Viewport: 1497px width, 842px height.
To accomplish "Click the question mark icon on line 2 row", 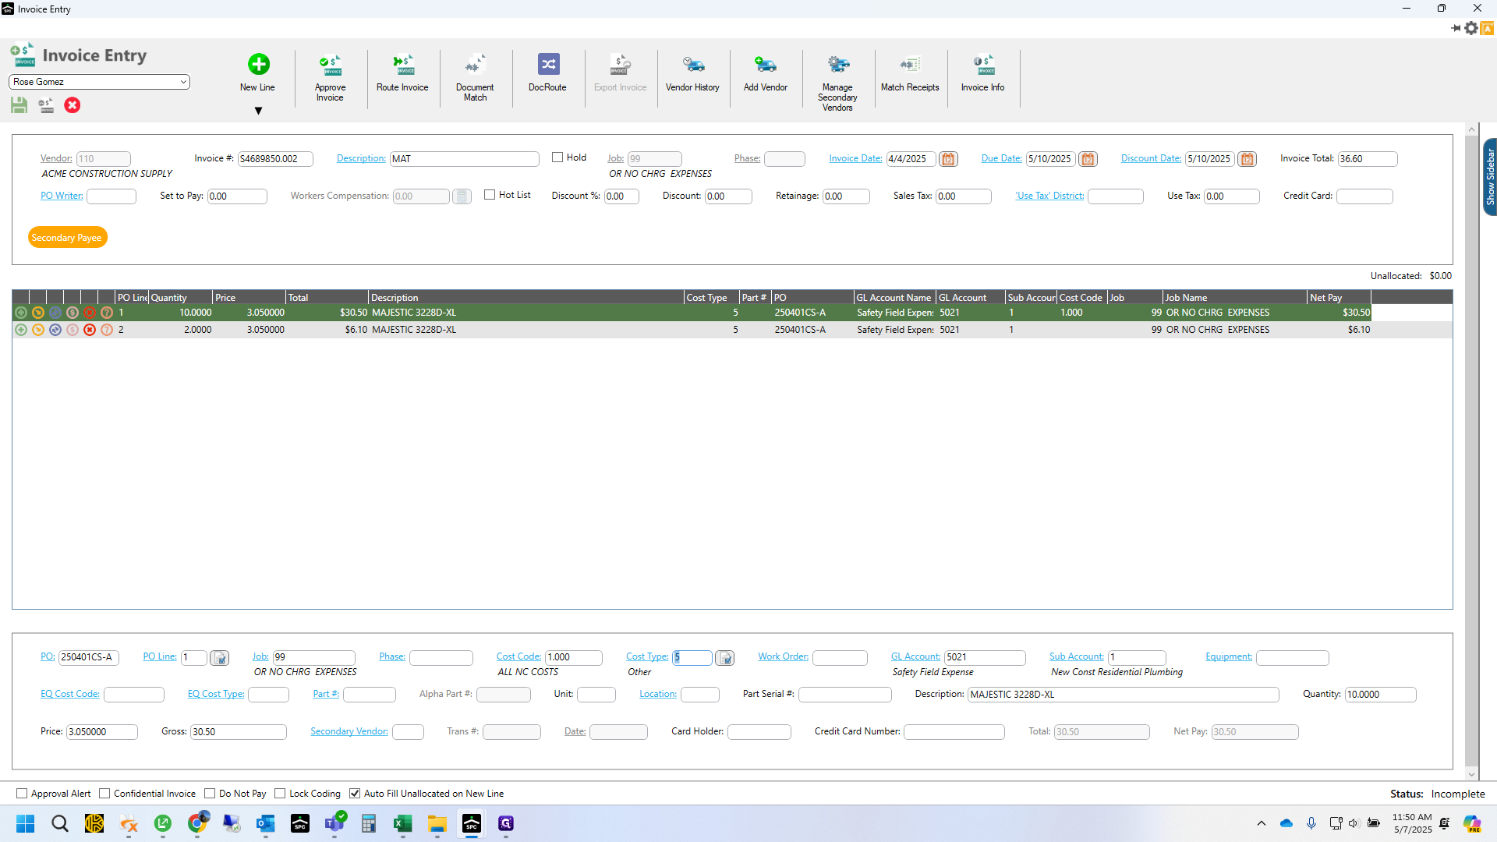I will (107, 330).
